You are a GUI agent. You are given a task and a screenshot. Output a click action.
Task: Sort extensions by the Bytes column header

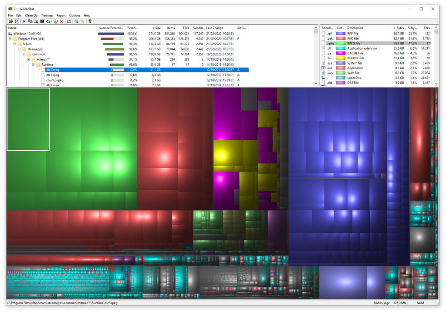399,27
